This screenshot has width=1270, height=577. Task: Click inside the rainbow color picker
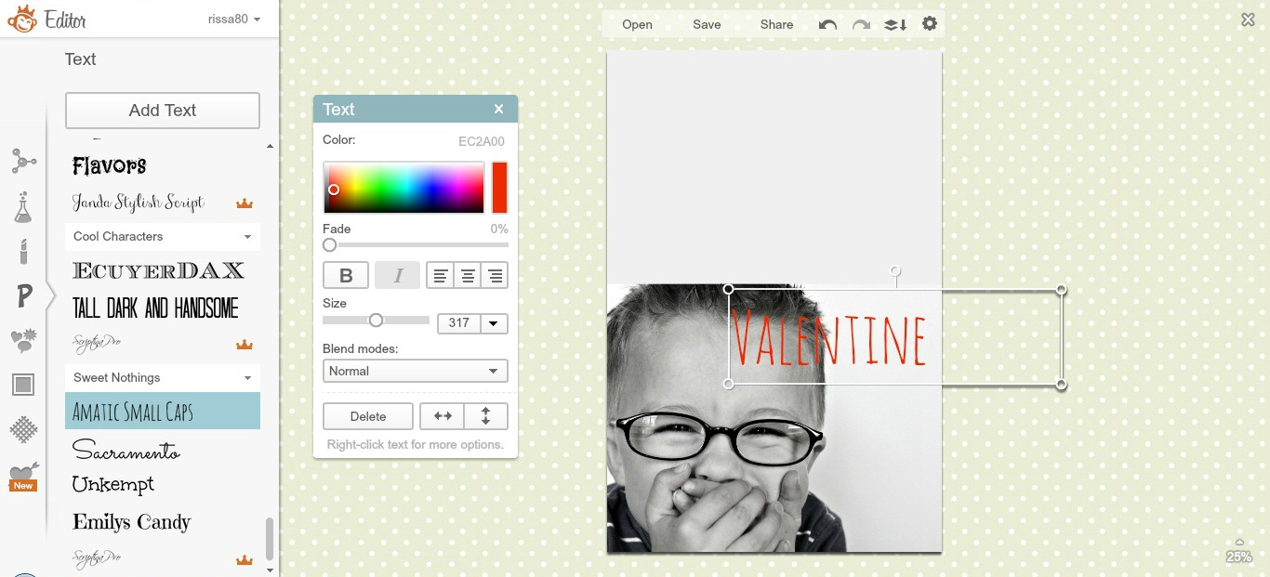point(403,188)
